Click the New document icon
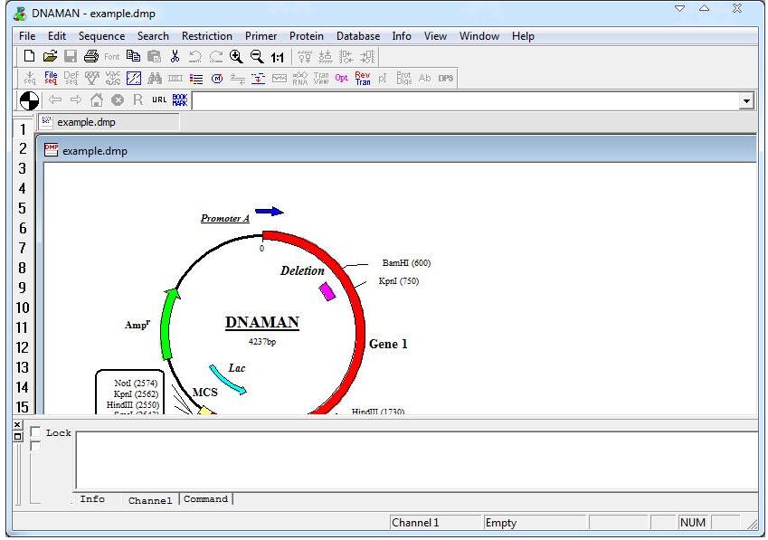The image size is (768, 540). tap(29, 56)
